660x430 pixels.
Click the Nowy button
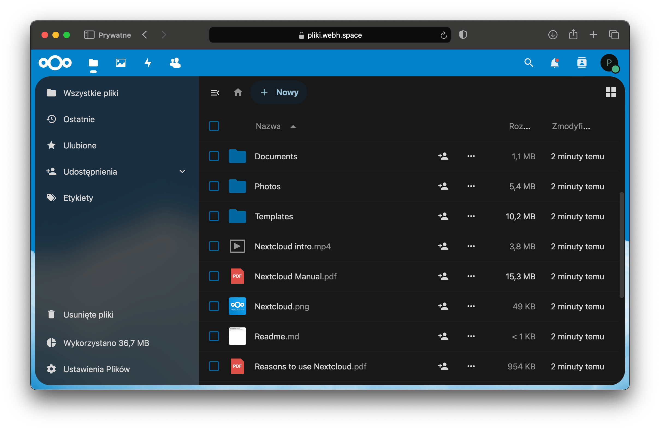pyautogui.click(x=279, y=92)
